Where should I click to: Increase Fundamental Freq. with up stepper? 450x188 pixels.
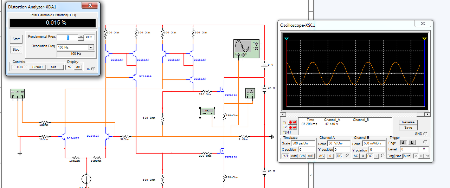(81, 36)
